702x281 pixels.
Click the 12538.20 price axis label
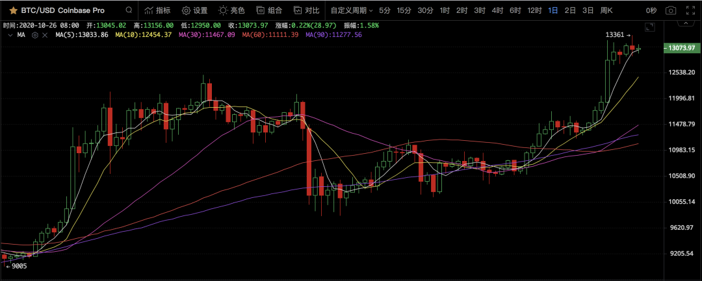pos(681,73)
